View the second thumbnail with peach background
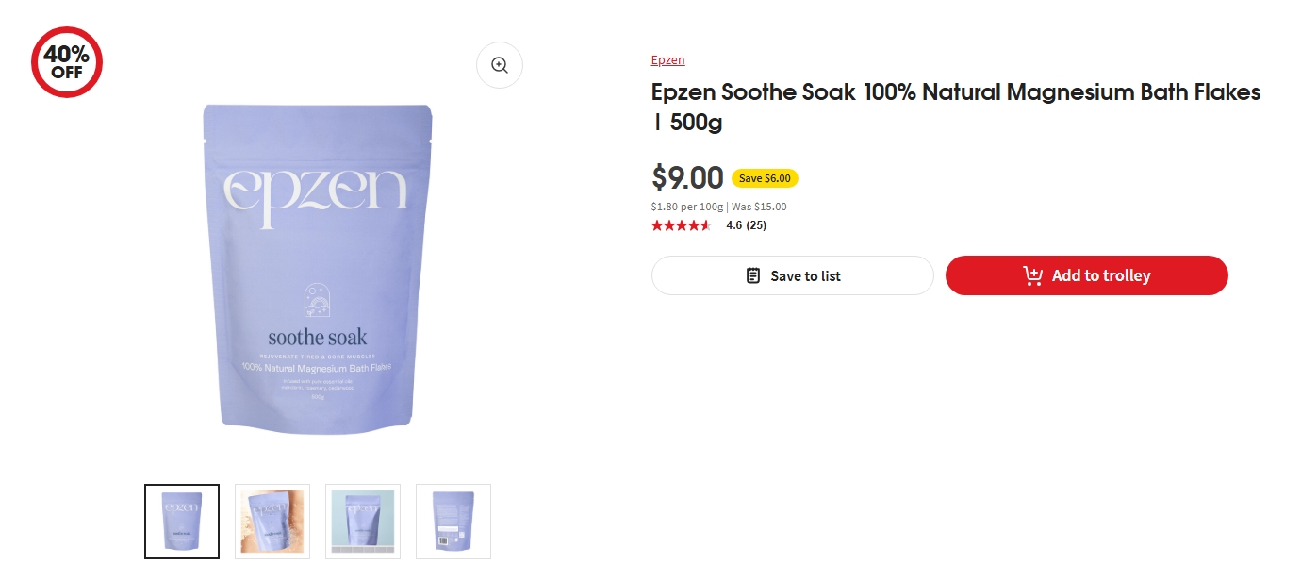Image resolution: width=1301 pixels, height=565 pixels. coord(272,521)
